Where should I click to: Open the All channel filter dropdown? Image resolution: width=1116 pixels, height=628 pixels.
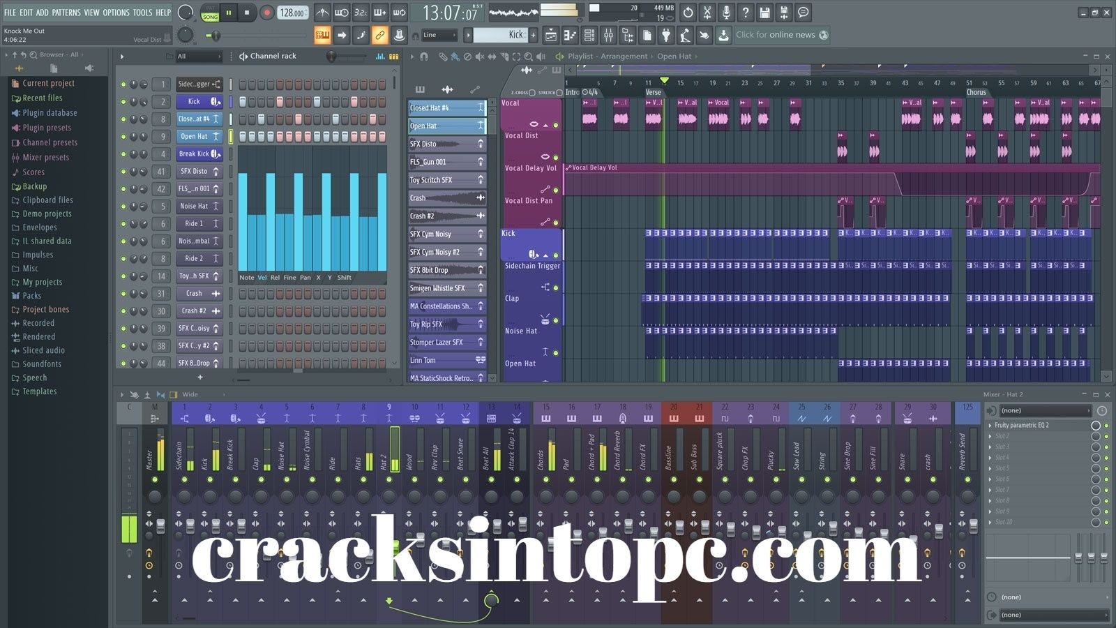tap(199, 57)
